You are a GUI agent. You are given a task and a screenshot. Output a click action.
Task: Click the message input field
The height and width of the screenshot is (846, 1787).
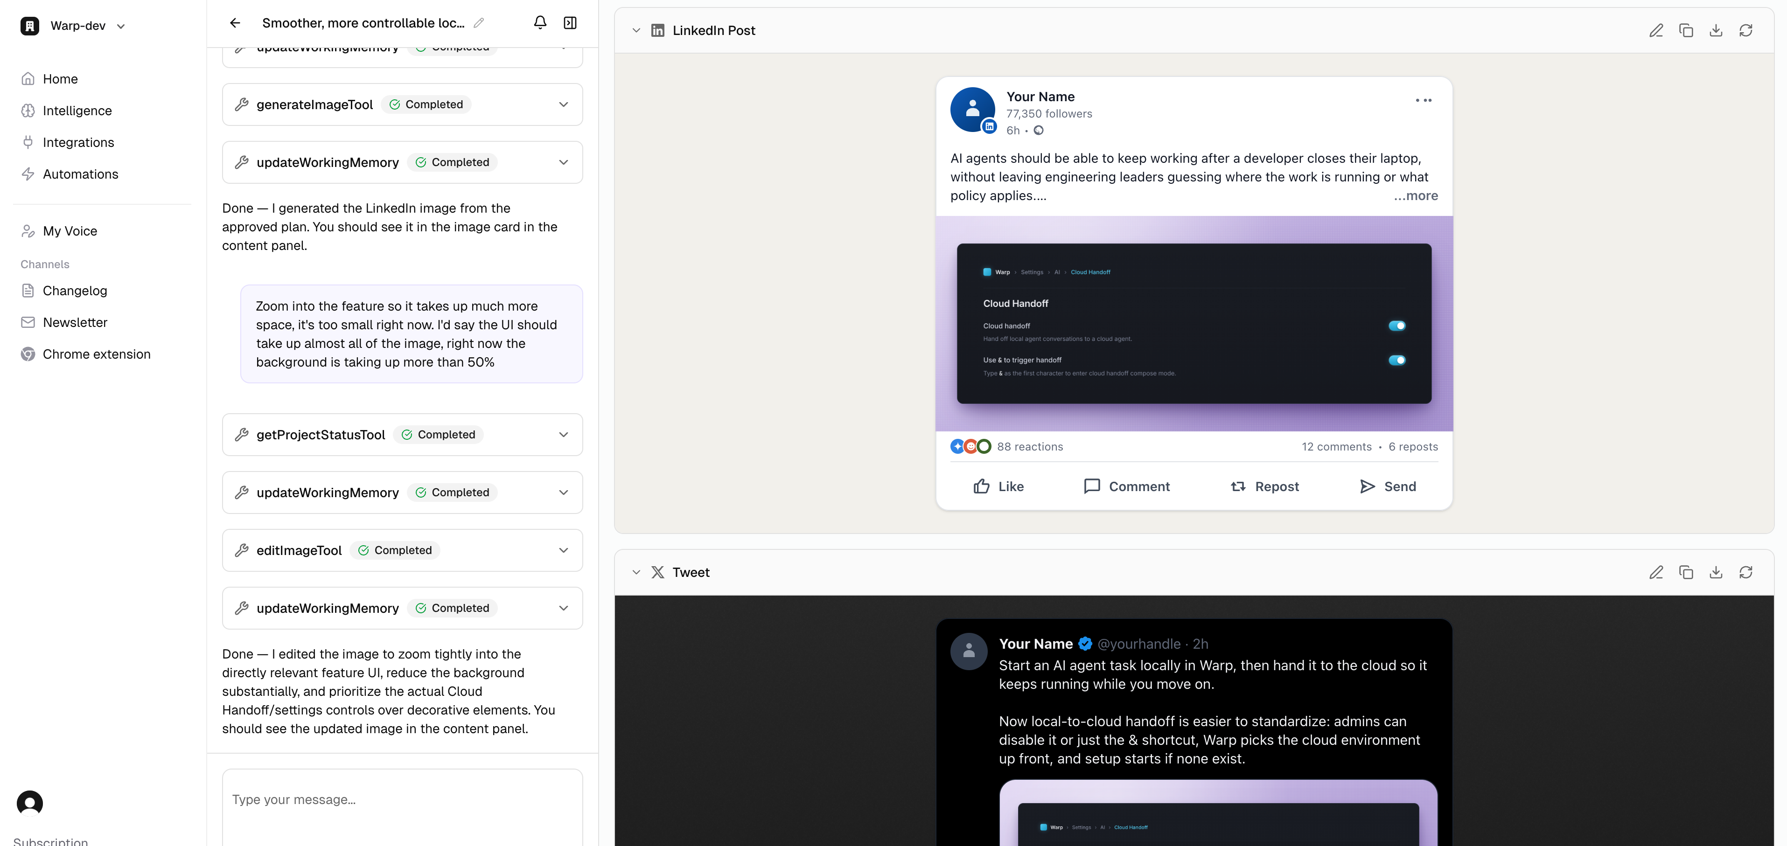[402, 807]
